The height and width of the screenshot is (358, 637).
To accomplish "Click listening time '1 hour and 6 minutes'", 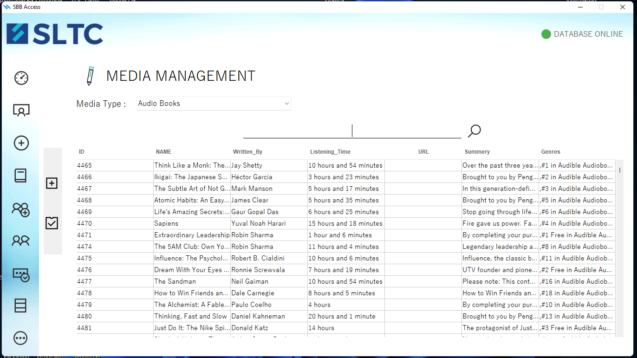I will coord(346,235).
